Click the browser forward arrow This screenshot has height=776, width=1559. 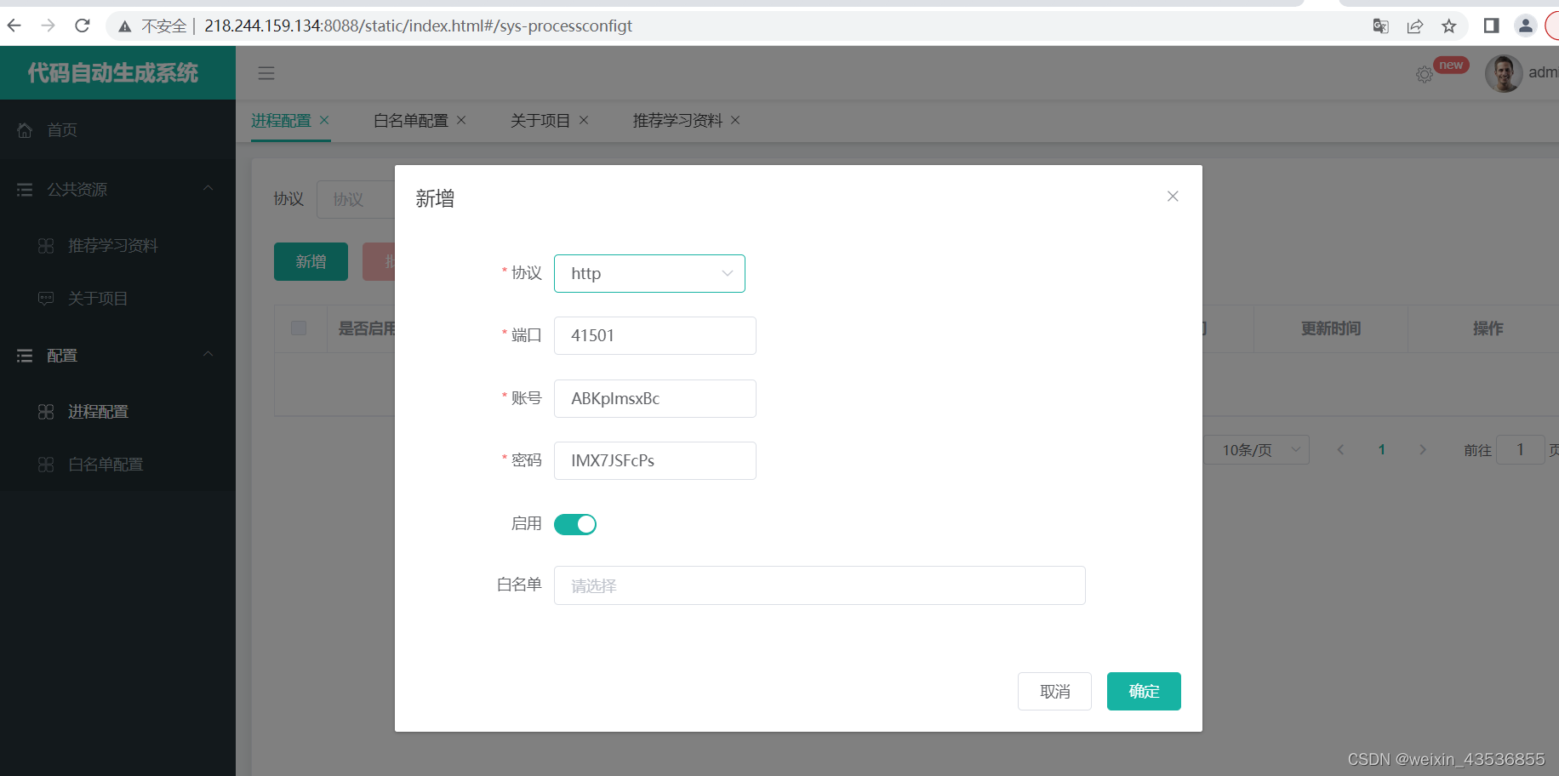49,26
